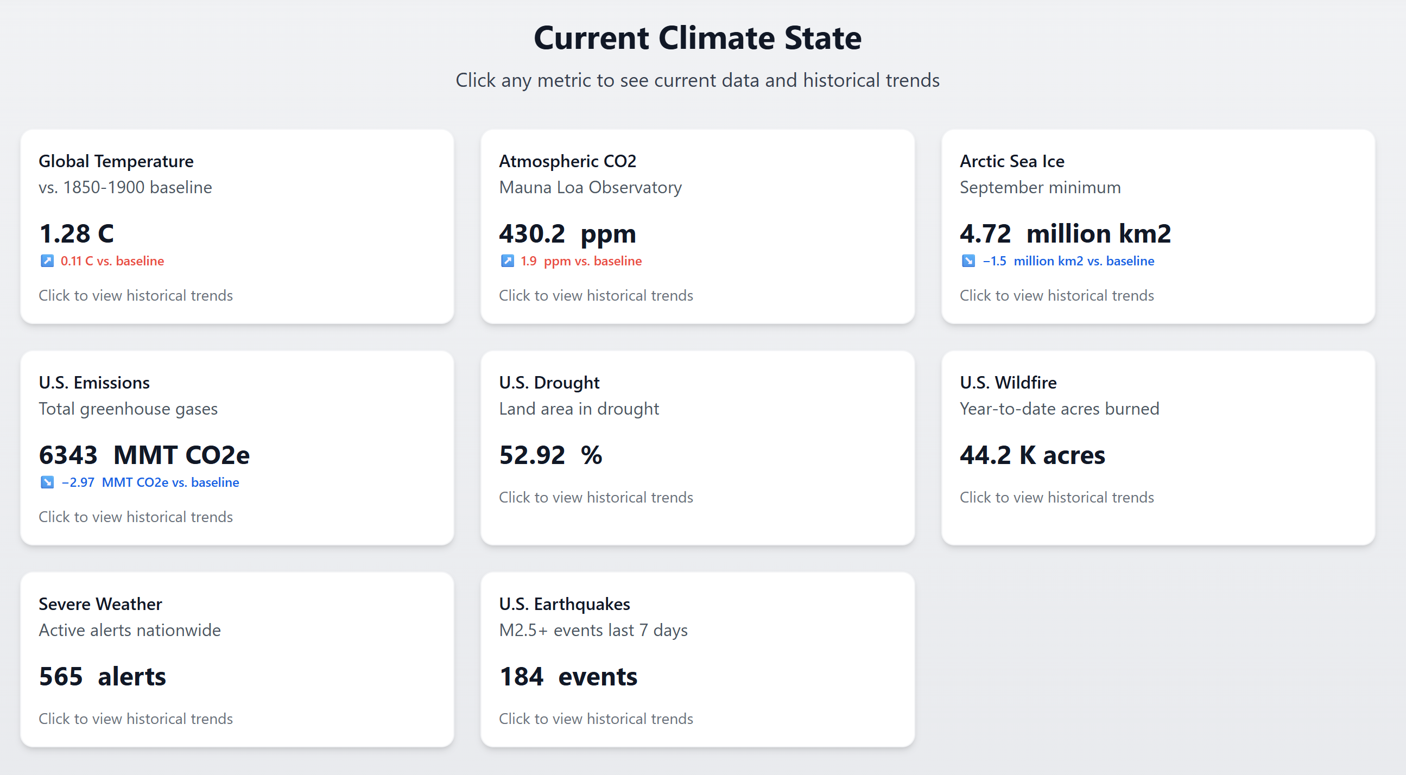View historical trends link under U.S. Drought
The height and width of the screenshot is (775, 1406).
coord(596,497)
